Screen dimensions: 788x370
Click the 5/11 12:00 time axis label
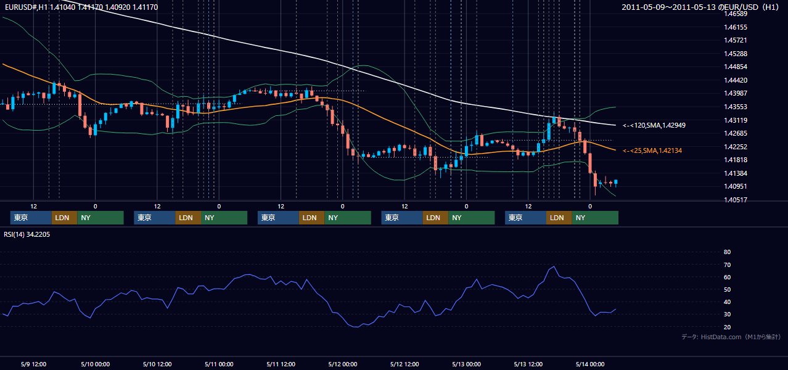click(x=281, y=364)
